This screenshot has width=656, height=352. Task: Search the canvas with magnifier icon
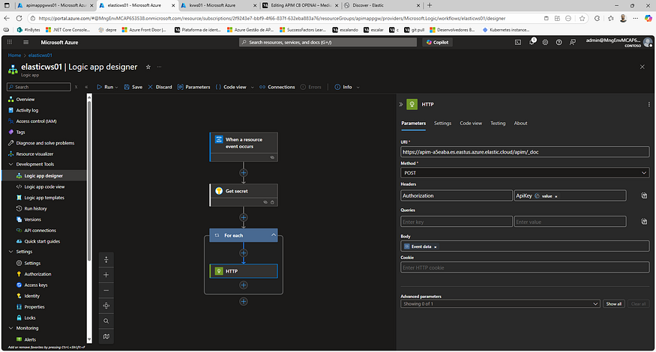point(106,321)
